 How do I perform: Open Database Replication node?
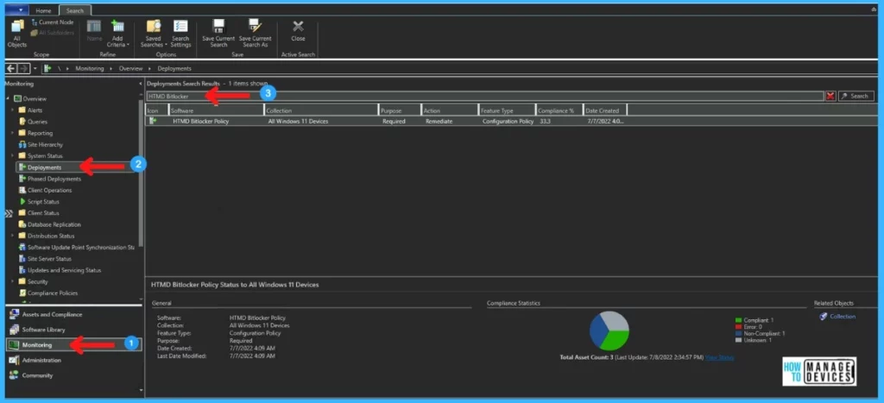coord(49,224)
